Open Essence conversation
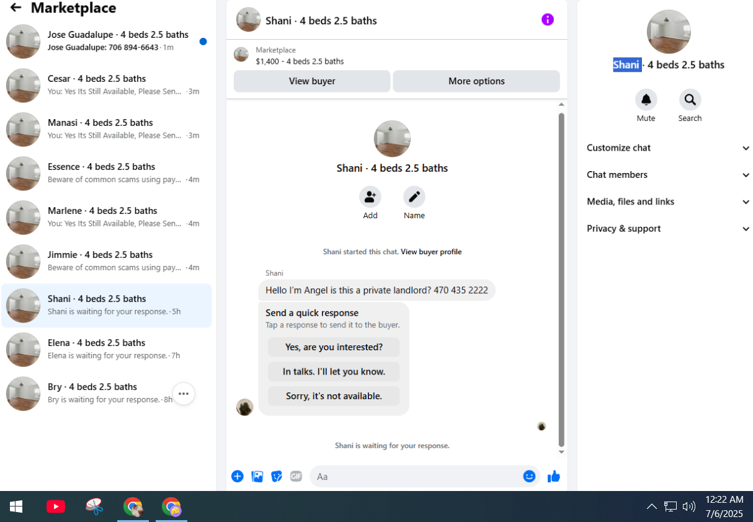This screenshot has width=753, height=522. pyautogui.click(x=107, y=174)
